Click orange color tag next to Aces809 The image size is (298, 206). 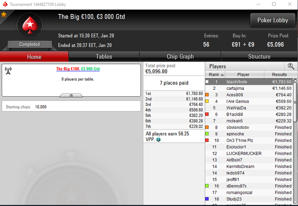(x=207, y=95)
